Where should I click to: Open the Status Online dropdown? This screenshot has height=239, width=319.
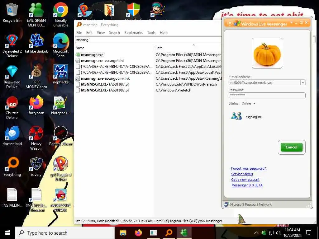point(254,103)
